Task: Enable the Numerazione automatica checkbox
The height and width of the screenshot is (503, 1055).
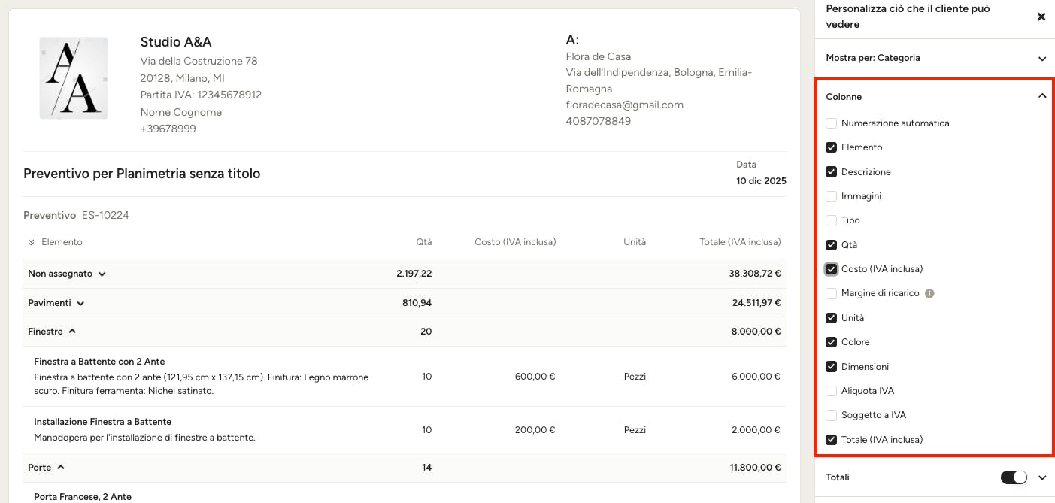Action: pos(831,123)
